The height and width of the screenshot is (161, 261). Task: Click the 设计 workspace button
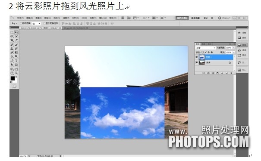click(x=206, y=18)
